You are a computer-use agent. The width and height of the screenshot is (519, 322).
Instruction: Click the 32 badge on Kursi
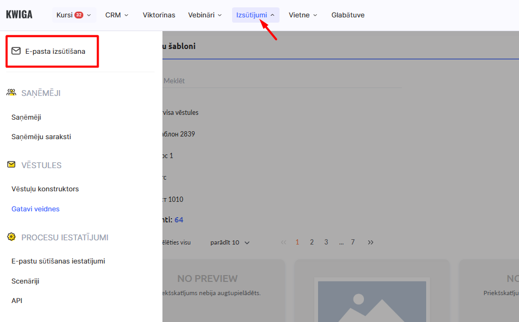point(79,15)
